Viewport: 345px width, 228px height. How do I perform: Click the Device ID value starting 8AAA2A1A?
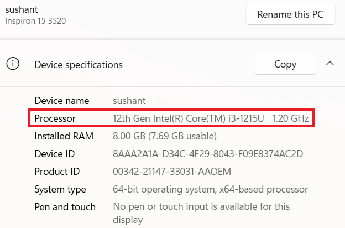click(x=207, y=154)
